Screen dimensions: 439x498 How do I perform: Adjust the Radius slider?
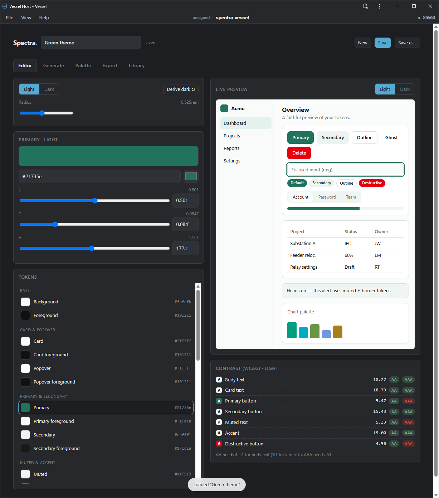46,113
